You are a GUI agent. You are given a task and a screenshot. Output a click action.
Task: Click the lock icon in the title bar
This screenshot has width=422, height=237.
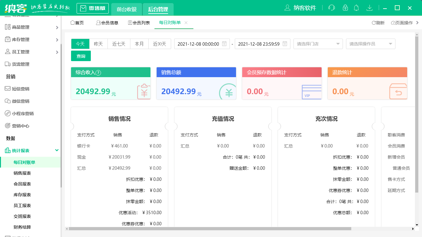[344, 7]
